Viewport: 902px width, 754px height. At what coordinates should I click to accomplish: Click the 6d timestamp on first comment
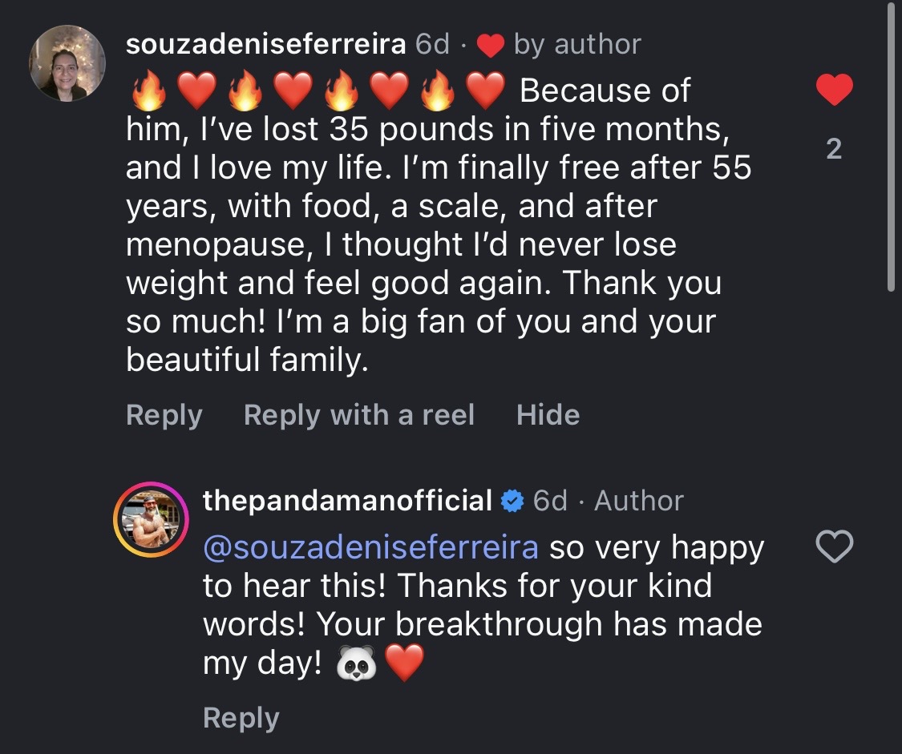[432, 45]
